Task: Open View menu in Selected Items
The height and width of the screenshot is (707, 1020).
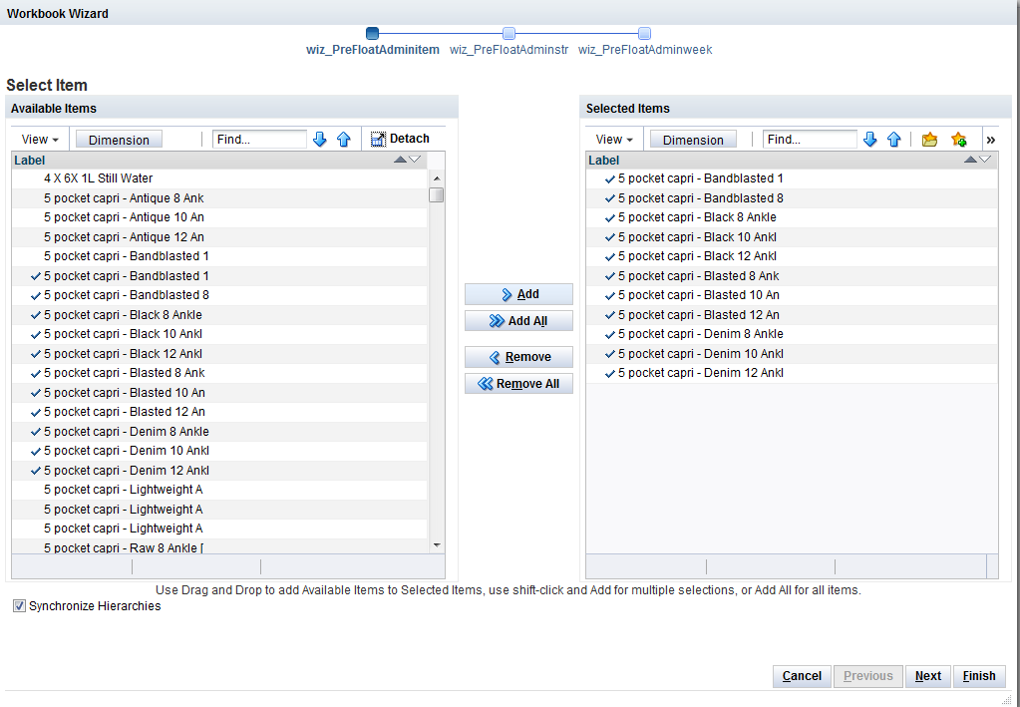Action: (614, 140)
